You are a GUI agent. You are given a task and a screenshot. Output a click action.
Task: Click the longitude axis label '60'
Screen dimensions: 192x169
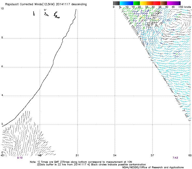[190, 155]
